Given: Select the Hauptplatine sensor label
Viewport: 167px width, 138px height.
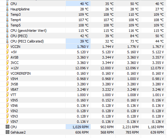Looking at the screenshot, I should 20,9.
